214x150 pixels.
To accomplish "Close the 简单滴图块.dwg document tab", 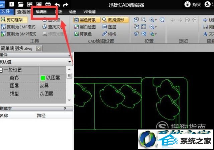I will (39, 49).
